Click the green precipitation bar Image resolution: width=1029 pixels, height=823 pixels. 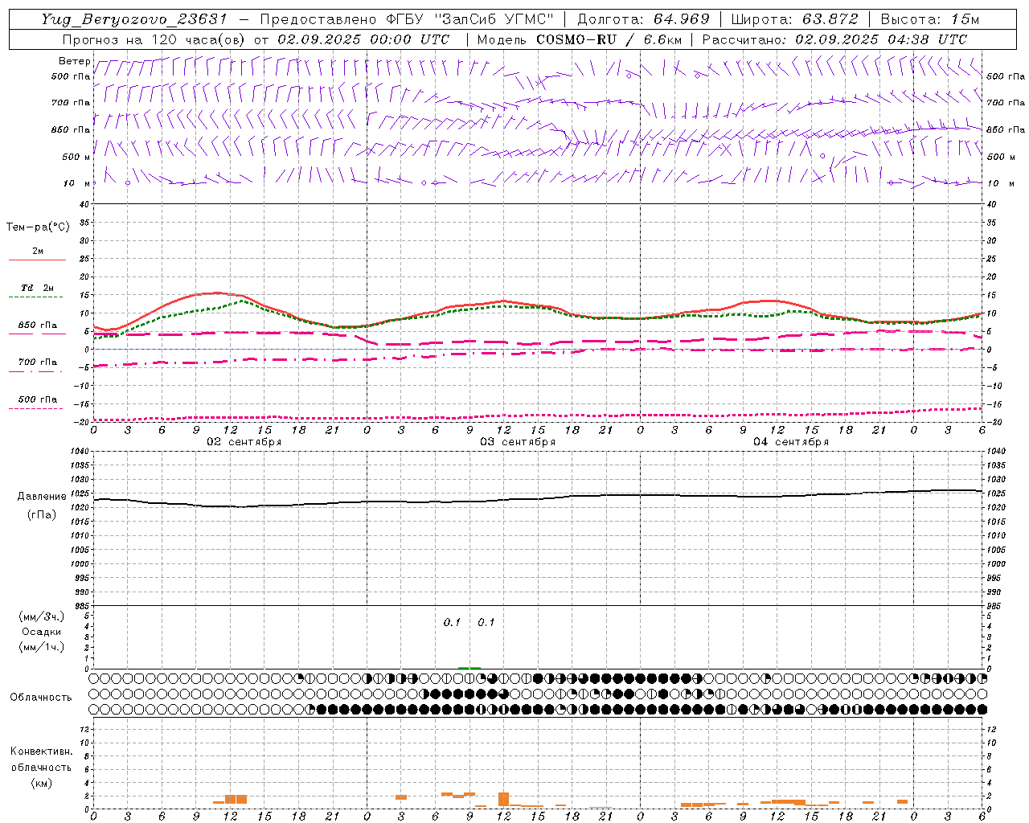coord(469,667)
